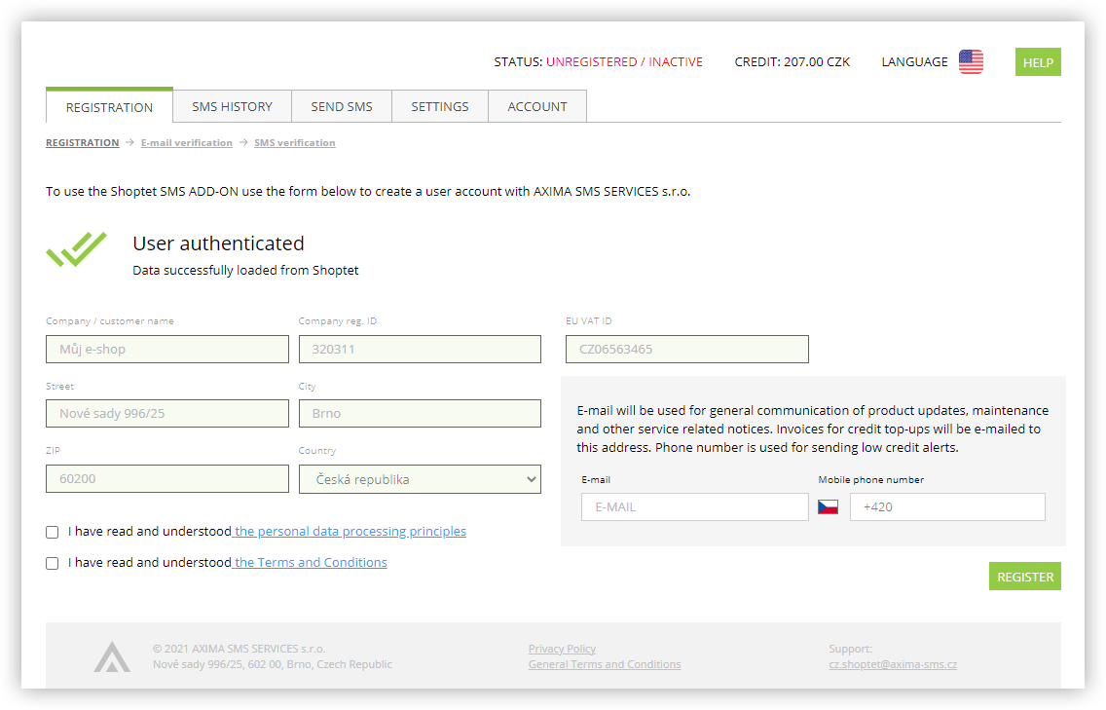The width and height of the screenshot is (1106, 710).
Task: Click the E-mail verification breadcrumb step
Action: pyautogui.click(x=186, y=142)
